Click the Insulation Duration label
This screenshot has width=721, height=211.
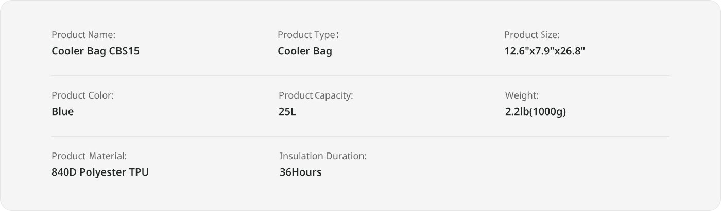[323, 156]
